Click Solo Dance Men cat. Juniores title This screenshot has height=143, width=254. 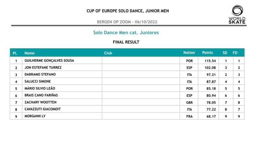point(126,32)
